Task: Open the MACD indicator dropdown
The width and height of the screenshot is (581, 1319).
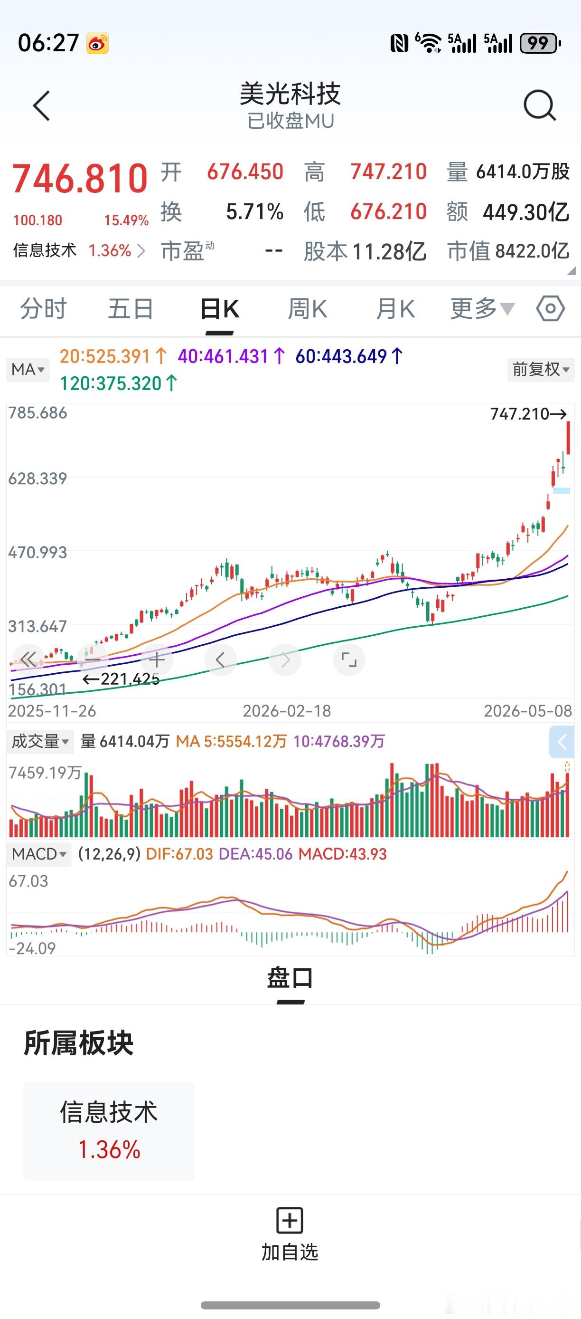Action: click(x=39, y=853)
